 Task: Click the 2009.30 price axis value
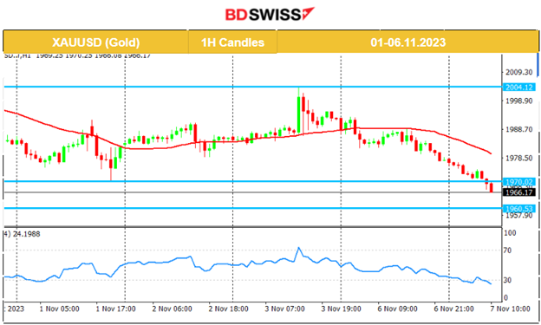tap(519, 72)
